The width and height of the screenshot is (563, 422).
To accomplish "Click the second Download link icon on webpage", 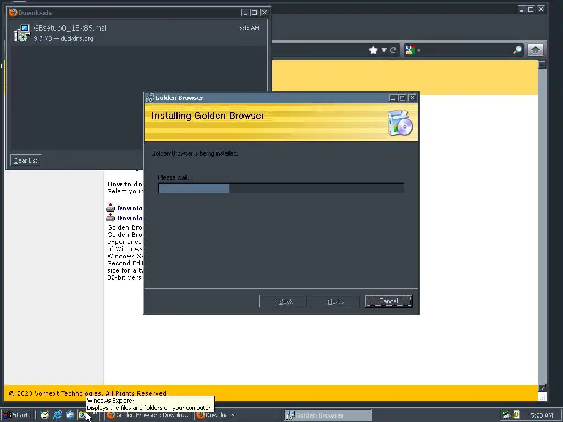I will [x=111, y=217].
